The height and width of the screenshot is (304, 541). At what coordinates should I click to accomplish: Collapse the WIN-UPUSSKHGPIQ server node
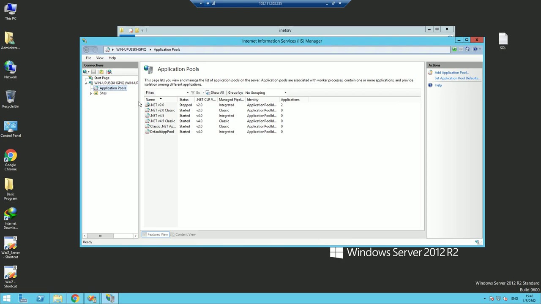point(86,83)
